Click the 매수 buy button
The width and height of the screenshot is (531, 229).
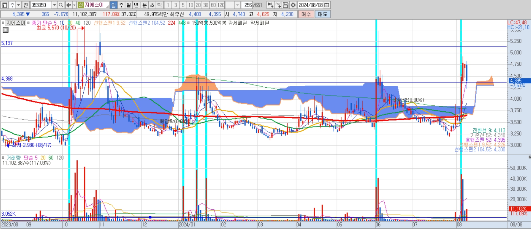tap(306, 14)
